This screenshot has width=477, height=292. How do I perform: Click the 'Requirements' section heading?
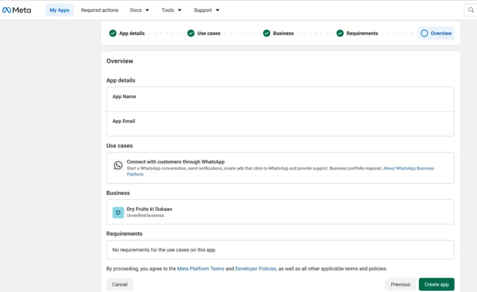124,234
